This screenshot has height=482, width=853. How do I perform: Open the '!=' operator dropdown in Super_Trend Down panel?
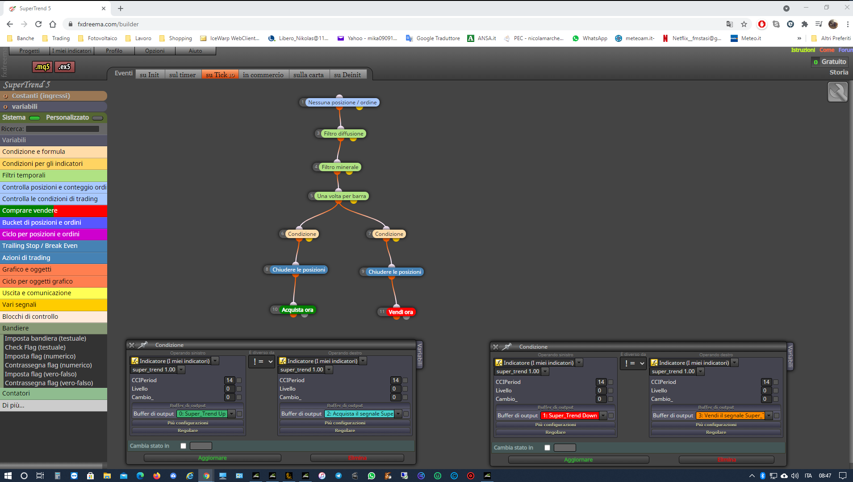[x=633, y=363]
